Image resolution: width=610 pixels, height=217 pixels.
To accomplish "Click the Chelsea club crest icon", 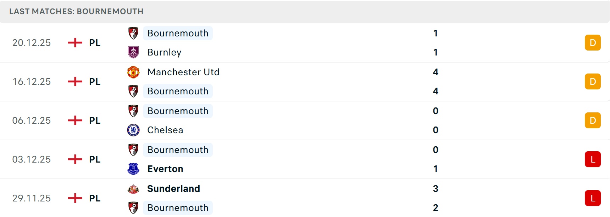I will [133, 130].
